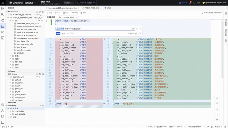Add a new table in 表 folder
The image size is (228, 128).
click(39, 20)
